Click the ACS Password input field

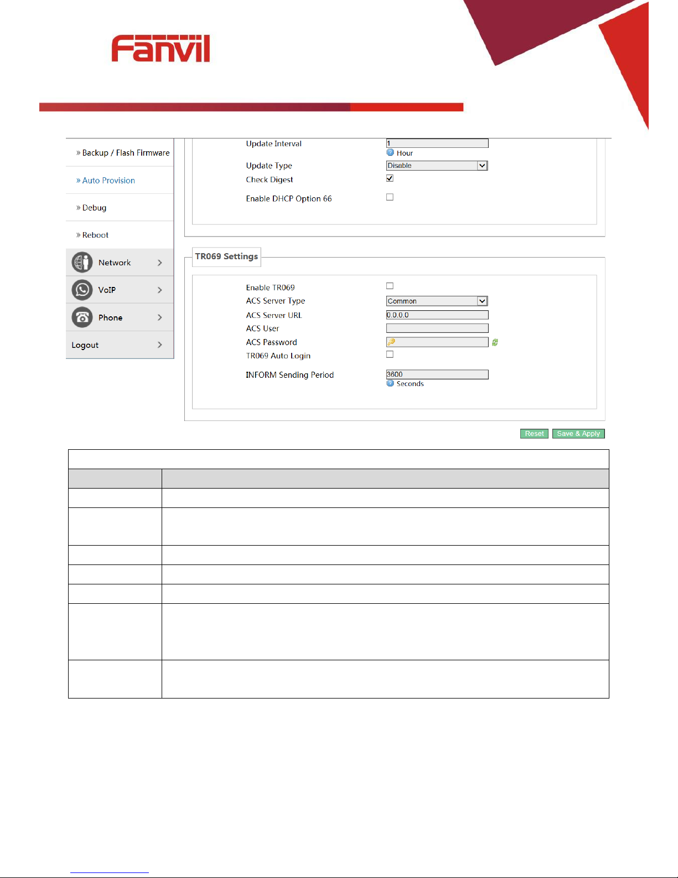click(437, 342)
